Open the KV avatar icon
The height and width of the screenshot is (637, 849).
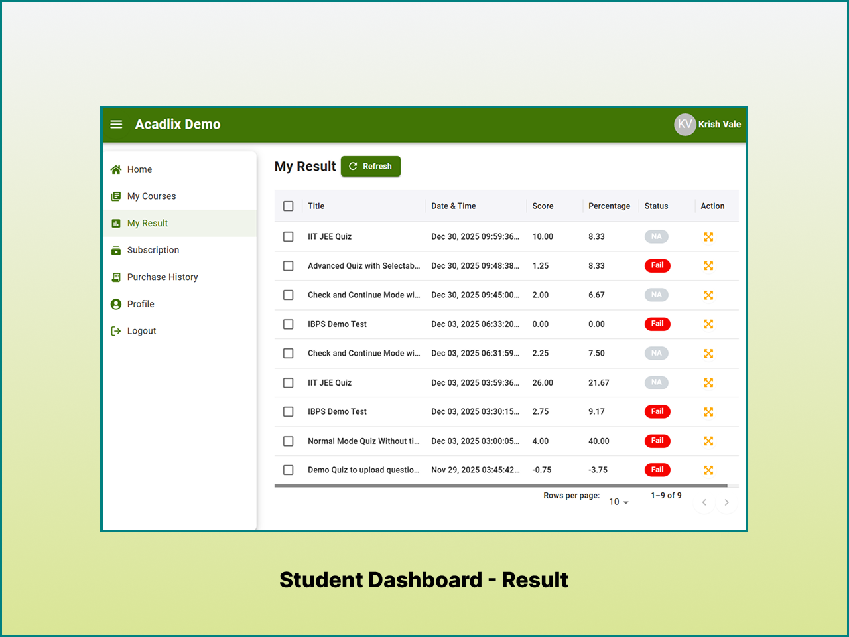click(x=685, y=124)
